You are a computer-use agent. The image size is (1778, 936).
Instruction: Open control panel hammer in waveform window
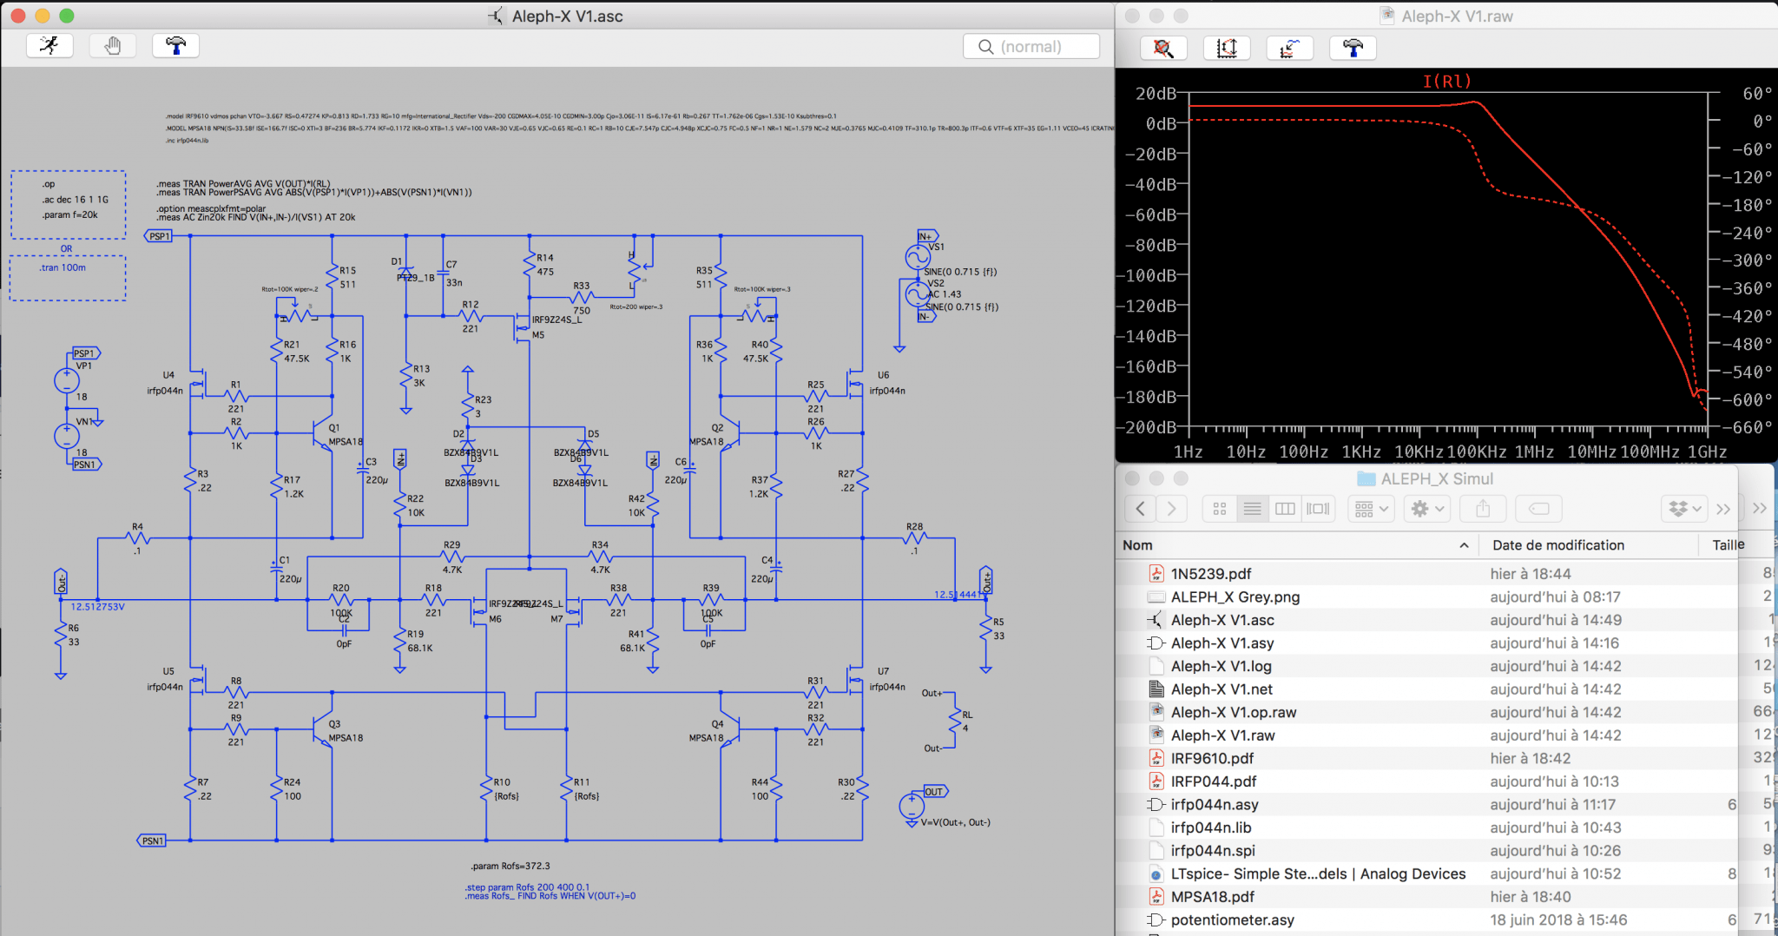point(1353,49)
